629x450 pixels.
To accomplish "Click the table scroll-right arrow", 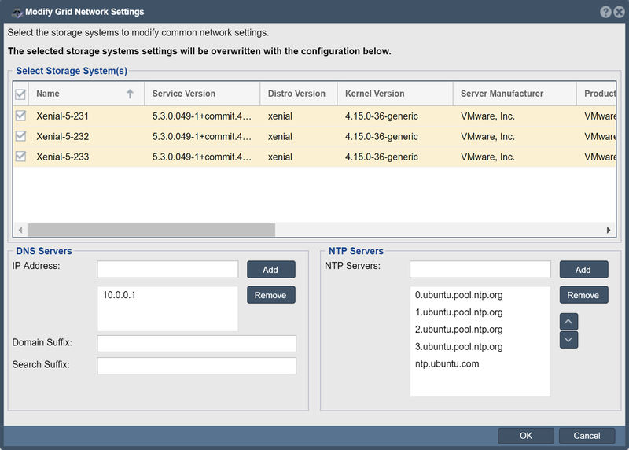I will (x=609, y=230).
